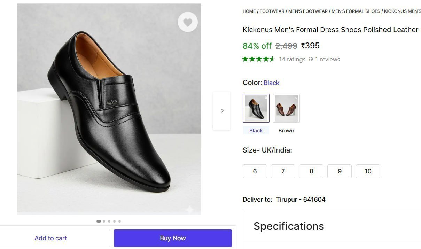The image size is (421, 249).
Task: Choose size 9
Action: click(x=340, y=171)
